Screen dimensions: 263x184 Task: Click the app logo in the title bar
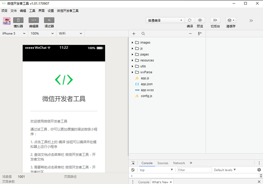tap(4, 3)
